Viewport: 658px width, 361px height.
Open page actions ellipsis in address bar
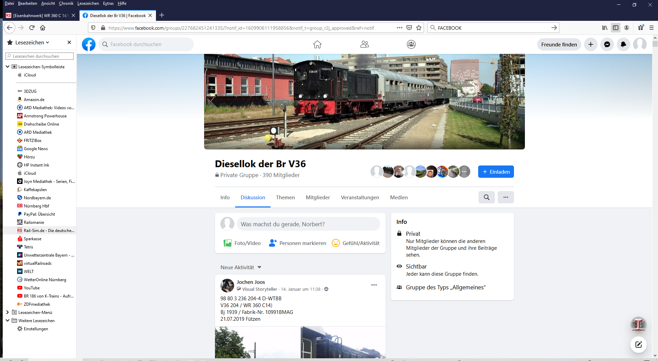(x=400, y=28)
